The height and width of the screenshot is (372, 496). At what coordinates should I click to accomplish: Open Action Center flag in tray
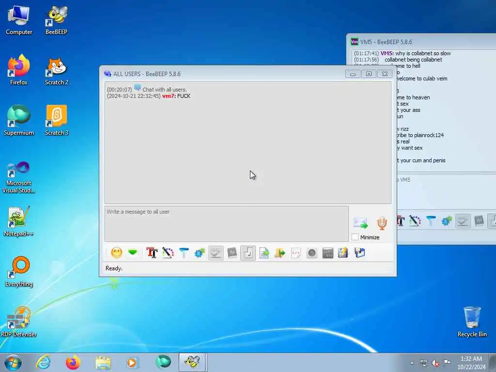[x=447, y=362]
